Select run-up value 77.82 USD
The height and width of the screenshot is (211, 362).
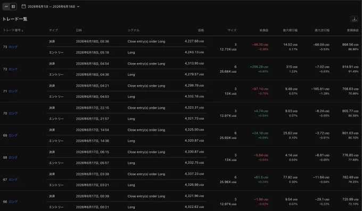tap(290, 178)
